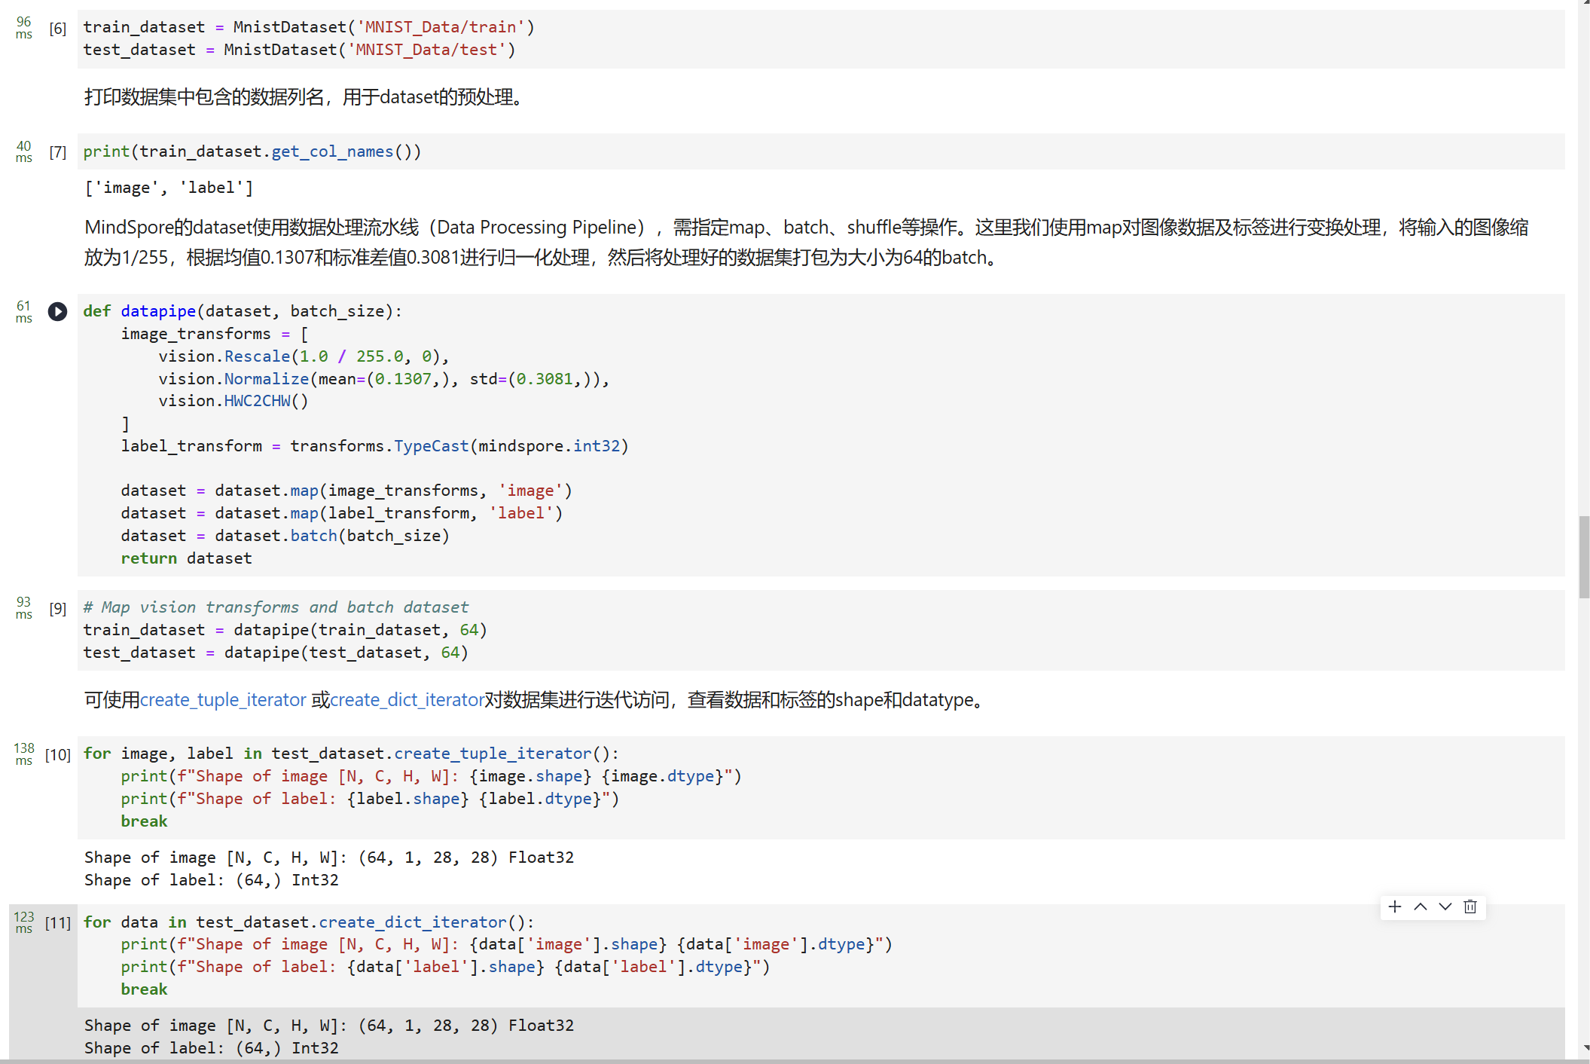Viewport: 1590px width, 1064px height.
Task: Move cell up with chevron arrow
Action: (x=1421, y=907)
